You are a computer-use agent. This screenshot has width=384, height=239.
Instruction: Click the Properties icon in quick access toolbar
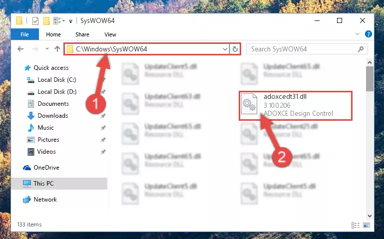tap(35, 21)
